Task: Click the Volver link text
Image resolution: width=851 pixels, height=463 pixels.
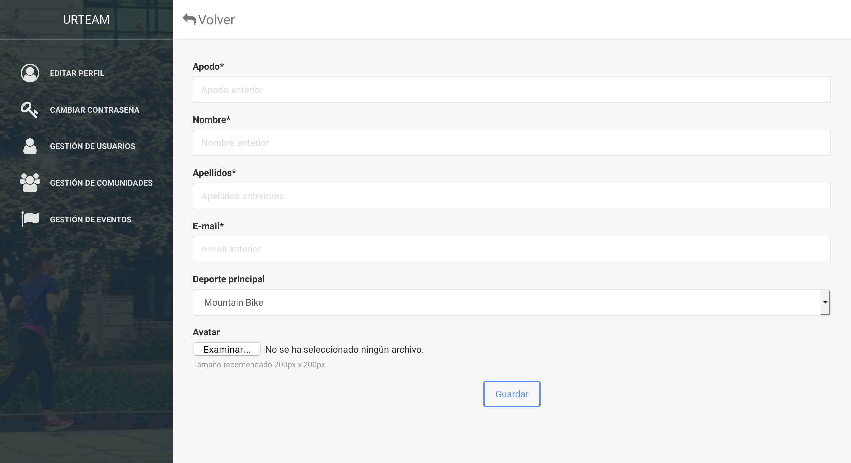Action: tap(216, 20)
